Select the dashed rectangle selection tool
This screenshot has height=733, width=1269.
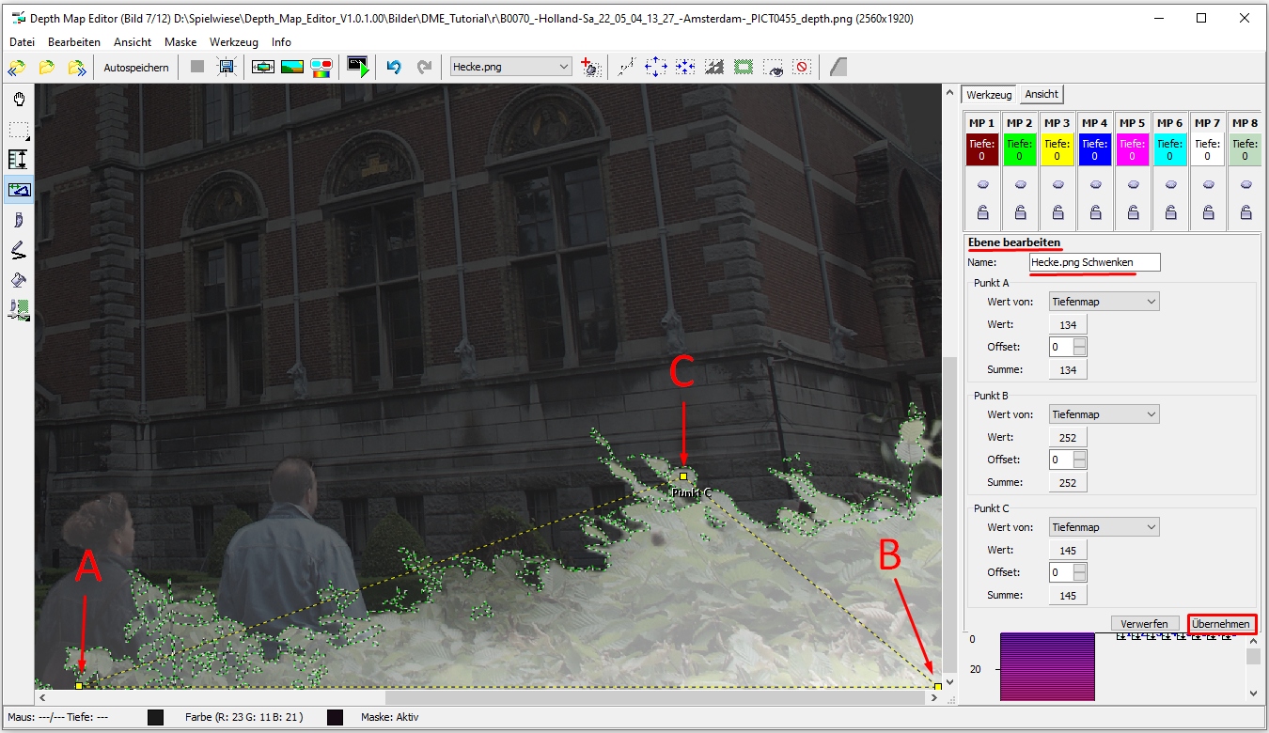(x=19, y=130)
